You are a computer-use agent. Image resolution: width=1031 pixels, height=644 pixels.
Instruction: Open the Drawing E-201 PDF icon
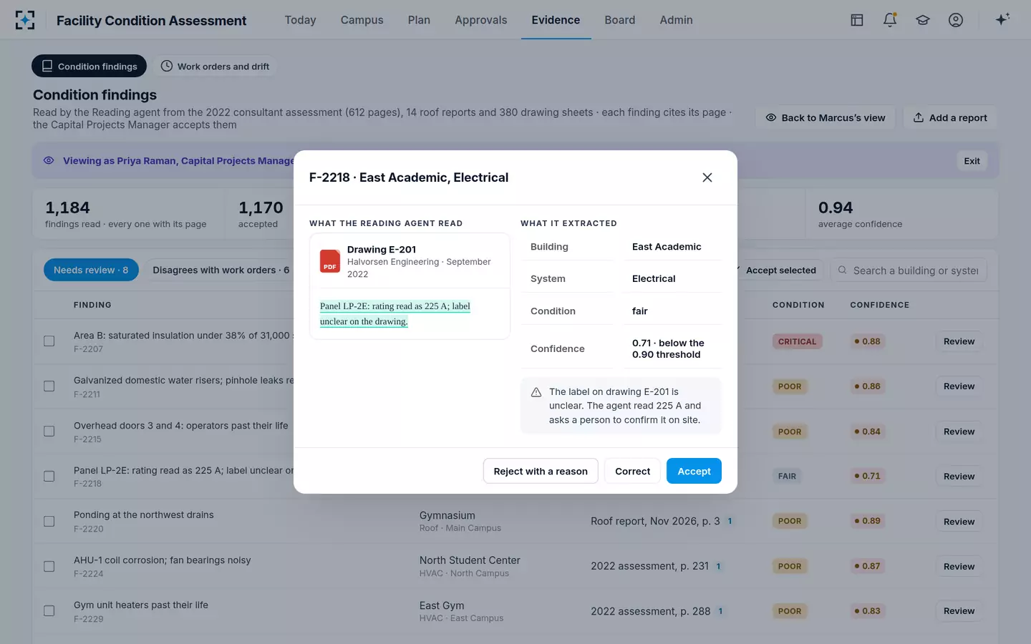point(330,260)
